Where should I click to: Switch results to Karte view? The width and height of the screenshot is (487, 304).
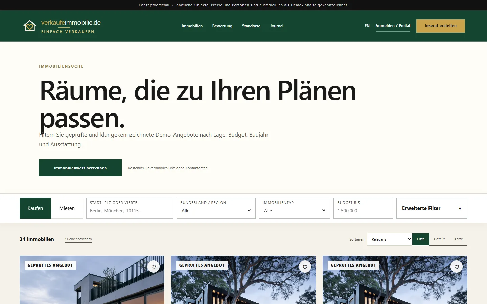[459, 239]
